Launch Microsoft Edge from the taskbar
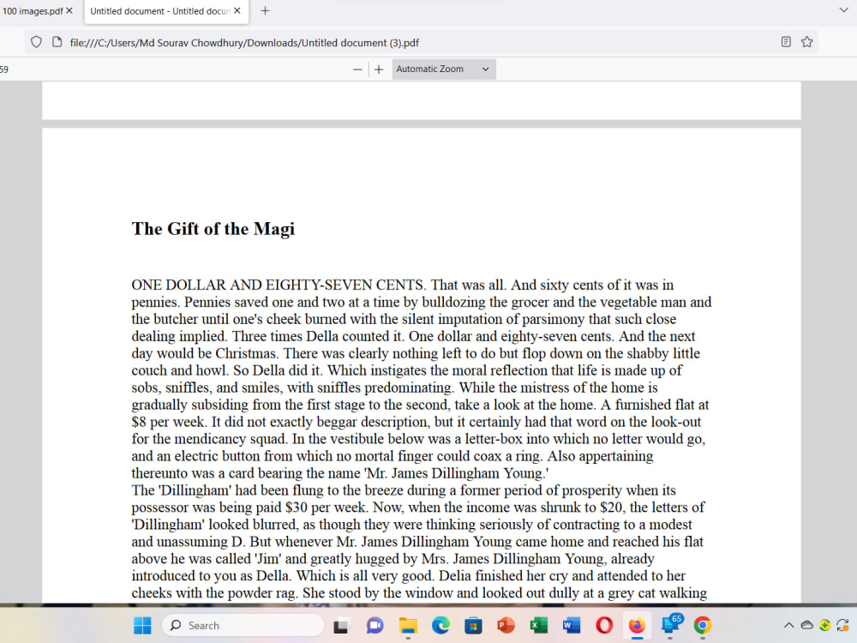857x643 pixels. click(x=440, y=625)
